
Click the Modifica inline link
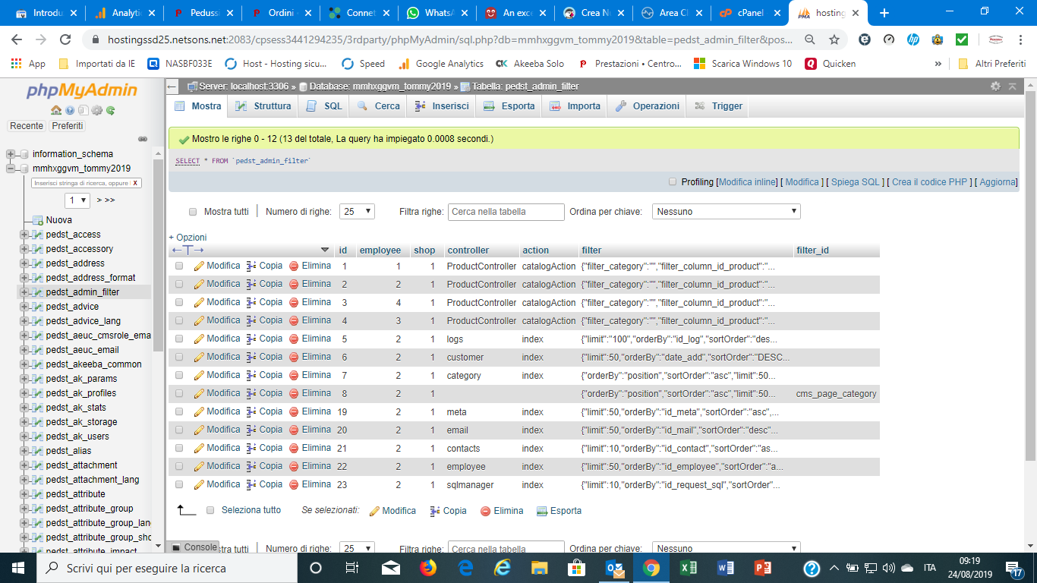[748, 182]
